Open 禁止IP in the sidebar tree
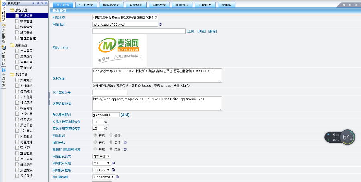Viewport: 361px width, 182px height. (x=25, y=148)
